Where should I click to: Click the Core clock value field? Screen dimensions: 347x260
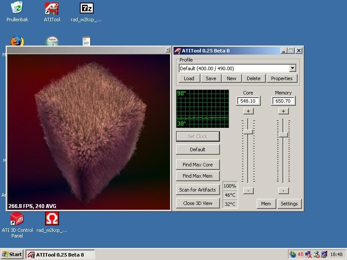(x=248, y=101)
